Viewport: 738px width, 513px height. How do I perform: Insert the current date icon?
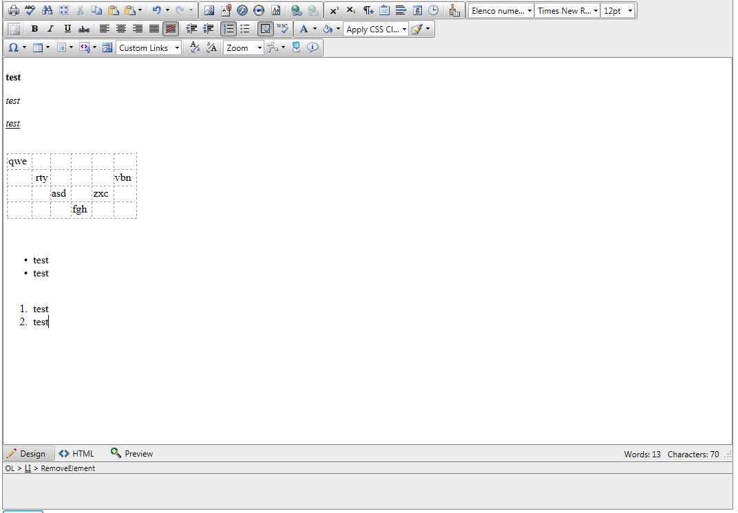[417, 10]
